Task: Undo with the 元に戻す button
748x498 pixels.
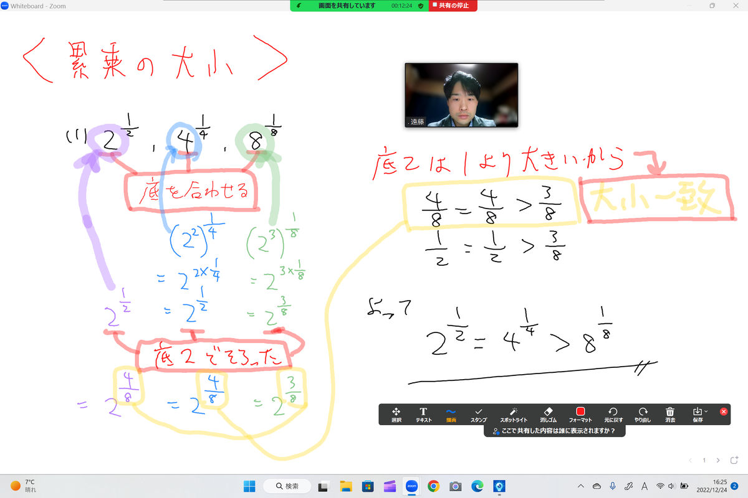Action: [613, 415]
